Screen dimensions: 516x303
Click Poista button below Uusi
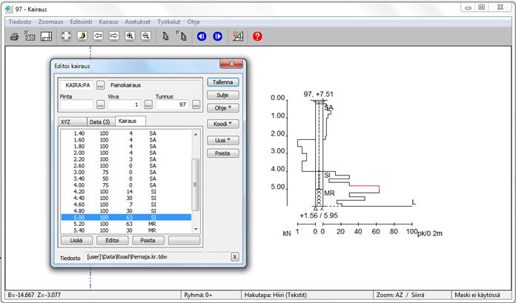[223, 153]
